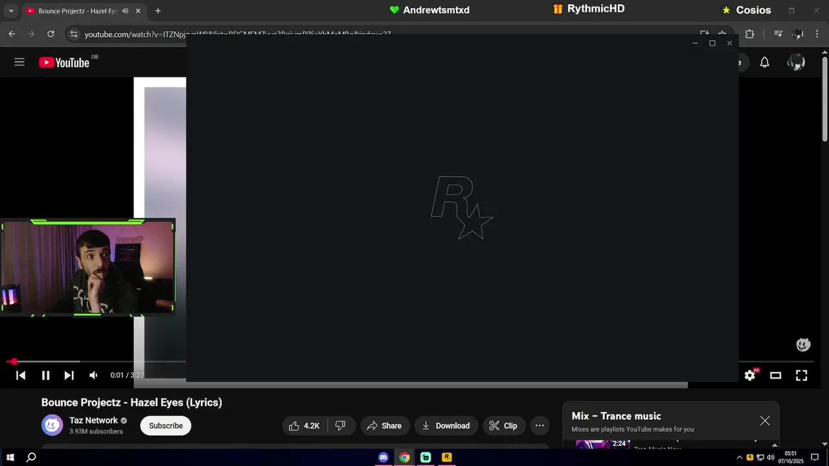The height and width of the screenshot is (466, 829).
Task: Close the Mix – Trance music playlist panel
Action: coord(765,421)
